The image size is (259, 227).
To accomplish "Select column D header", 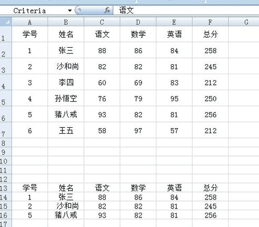I will point(138,22).
